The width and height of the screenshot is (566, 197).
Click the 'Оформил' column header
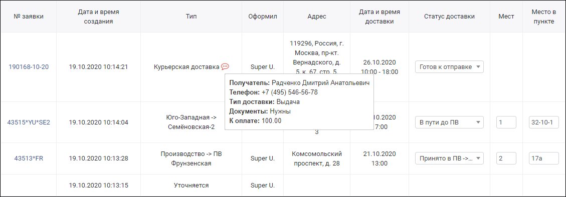263,16
